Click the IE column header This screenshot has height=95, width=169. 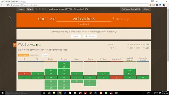[25, 59]
